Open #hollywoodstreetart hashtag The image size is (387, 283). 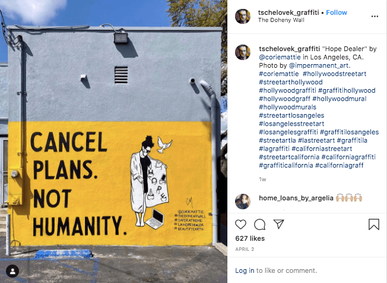click(334, 74)
